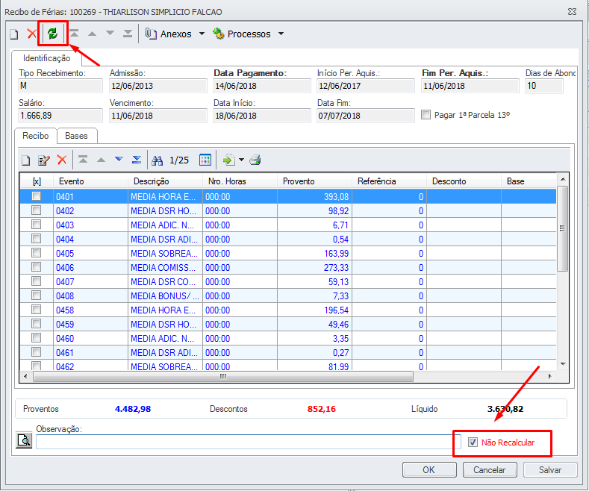Print the grid with printer icon
The height and width of the screenshot is (491, 589).
click(x=255, y=160)
